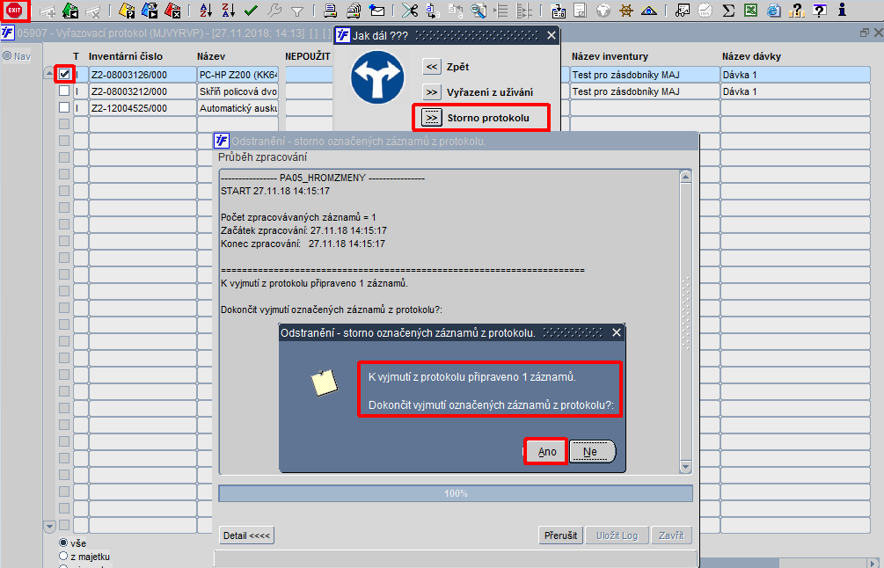The height and width of the screenshot is (568, 884).
Task: Click the 'Uložit Log' button
Action: [617, 535]
